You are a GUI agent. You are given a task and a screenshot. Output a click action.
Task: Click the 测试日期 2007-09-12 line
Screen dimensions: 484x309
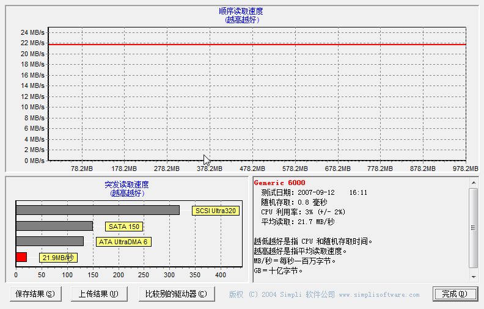point(314,193)
